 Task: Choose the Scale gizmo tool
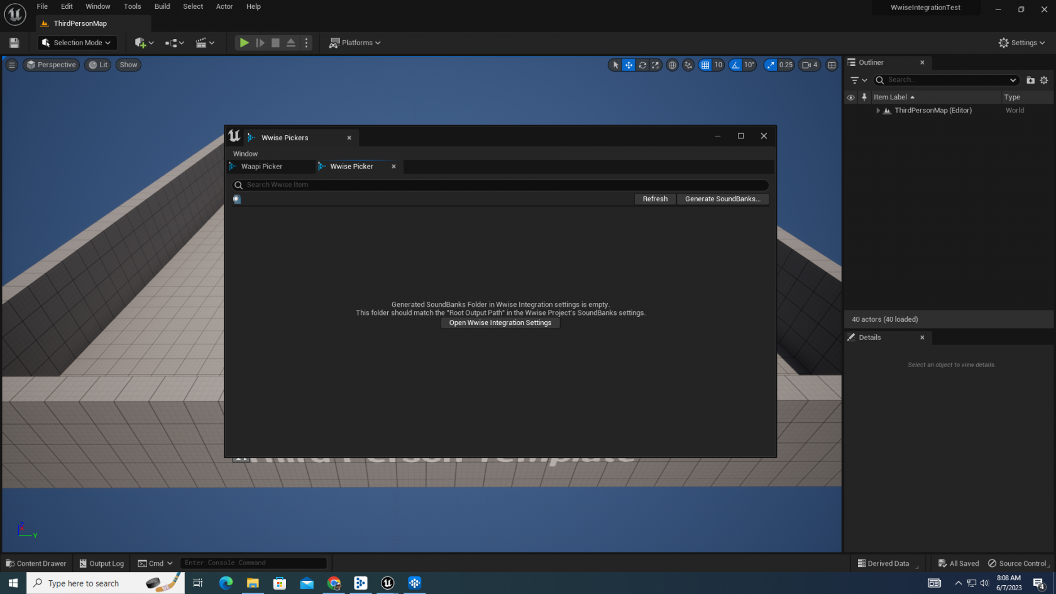656,65
